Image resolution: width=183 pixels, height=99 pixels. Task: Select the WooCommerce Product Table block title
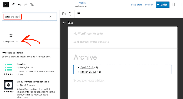pos(33,82)
